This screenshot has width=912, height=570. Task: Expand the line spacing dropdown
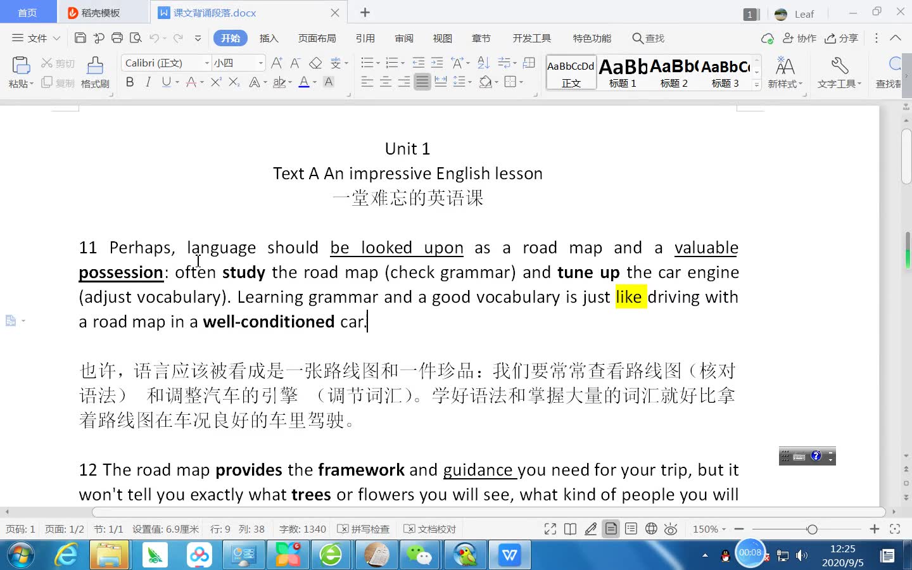[x=469, y=82]
